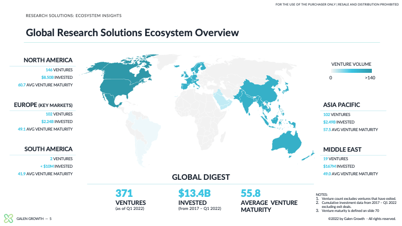Click the VENTURE VOLUME legend title
Screen dimensions: 402x226
351,64
